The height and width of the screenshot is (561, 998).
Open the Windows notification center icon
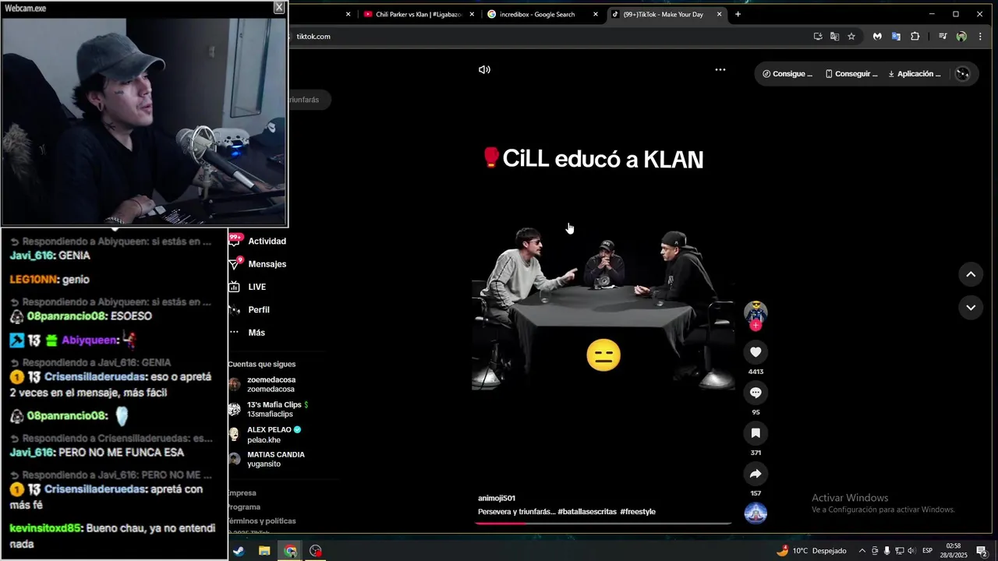(x=982, y=551)
